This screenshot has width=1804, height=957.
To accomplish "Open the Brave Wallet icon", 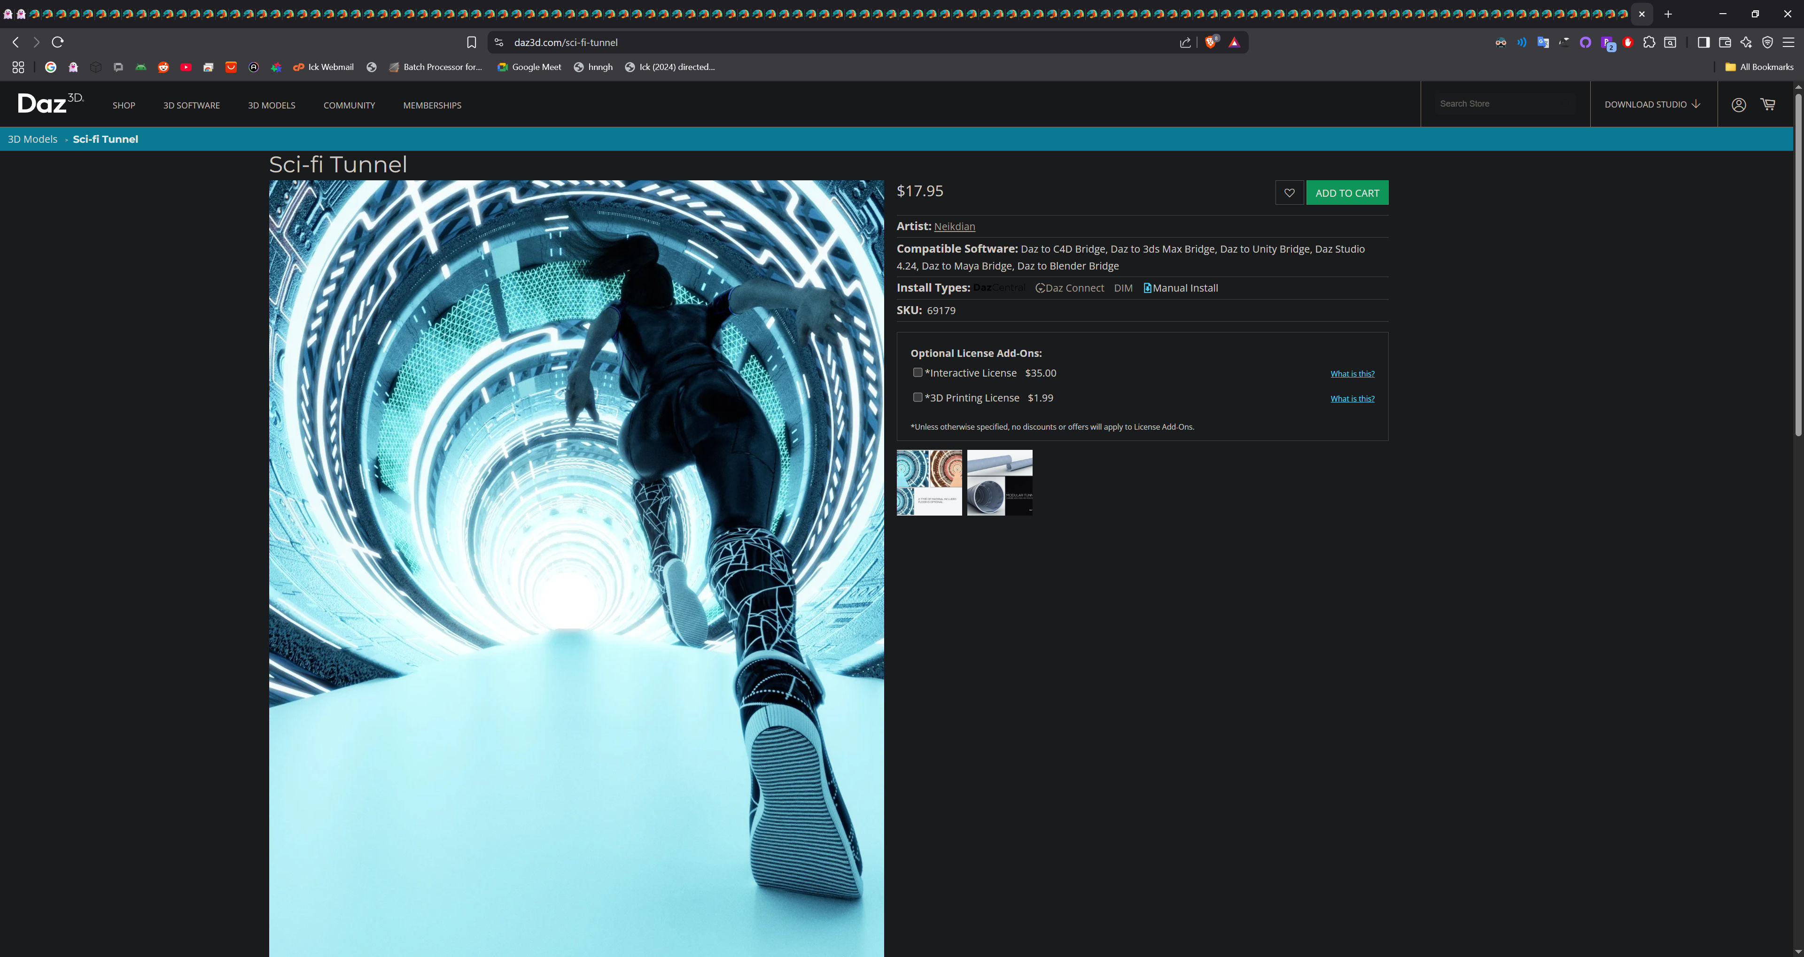I will pyautogui.click(x=1725, y=43).
